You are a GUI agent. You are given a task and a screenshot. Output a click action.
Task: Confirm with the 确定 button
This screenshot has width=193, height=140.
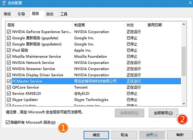pos(96,135)
